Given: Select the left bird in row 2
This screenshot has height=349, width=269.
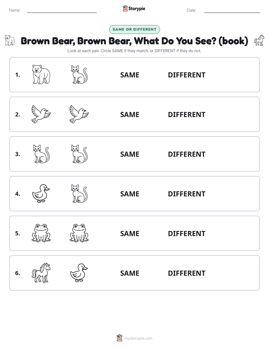Looking at the screenshot, I should (41, 114).
